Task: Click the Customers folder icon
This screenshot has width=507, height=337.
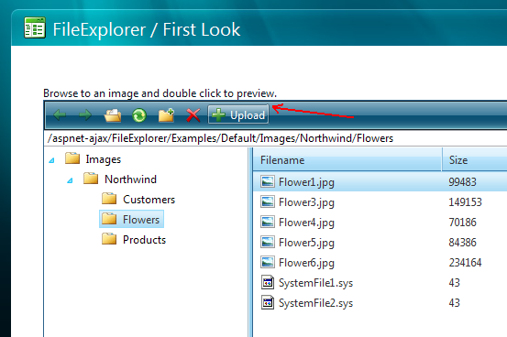Action: point(109,199)
